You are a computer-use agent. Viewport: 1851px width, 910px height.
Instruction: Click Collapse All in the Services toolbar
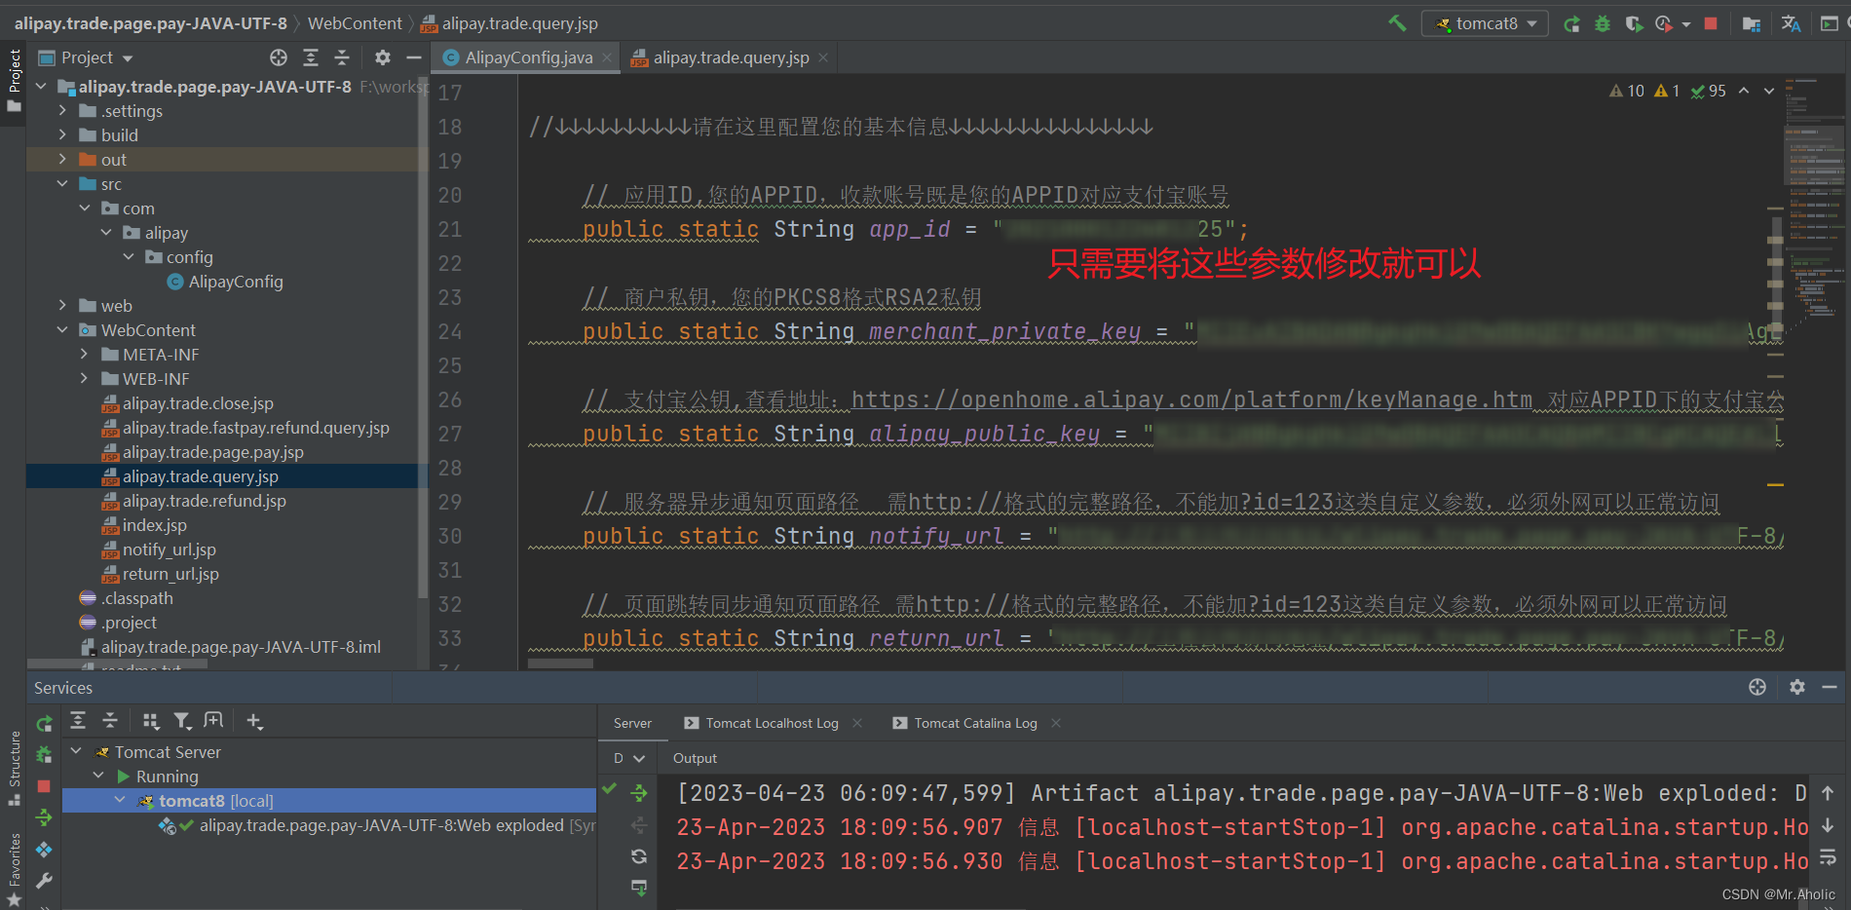pos(110,720)
